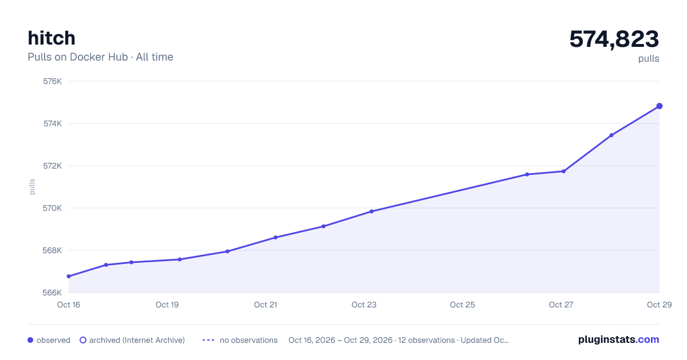This screenshot has height=360, width=687.
Task: Click the vertical 'pulls' axis title
Action: click(32, 187)
